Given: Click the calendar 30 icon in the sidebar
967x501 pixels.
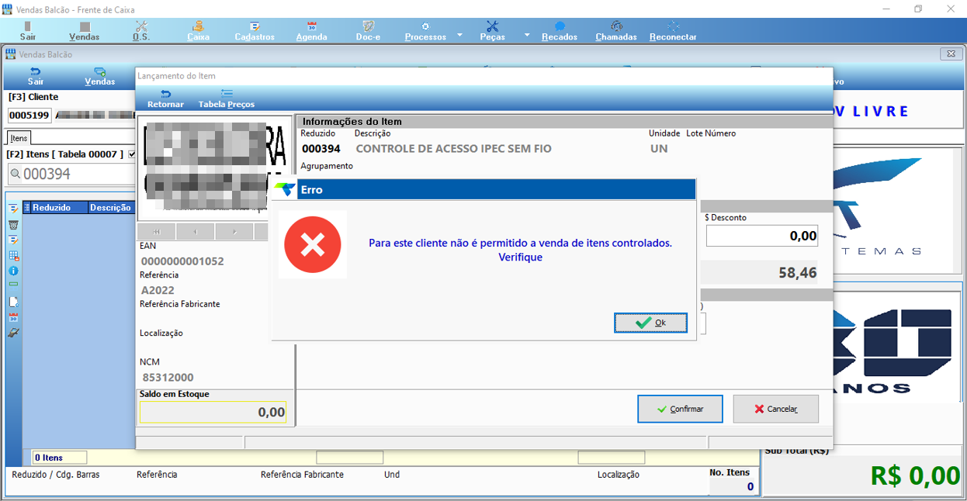Looking at the screenshot, I should click(x=14, y=318).
